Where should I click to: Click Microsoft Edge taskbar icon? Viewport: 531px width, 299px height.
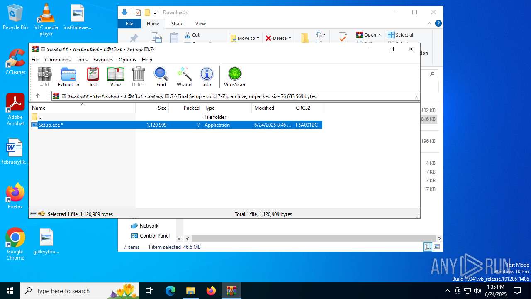[x=171, y=291]
